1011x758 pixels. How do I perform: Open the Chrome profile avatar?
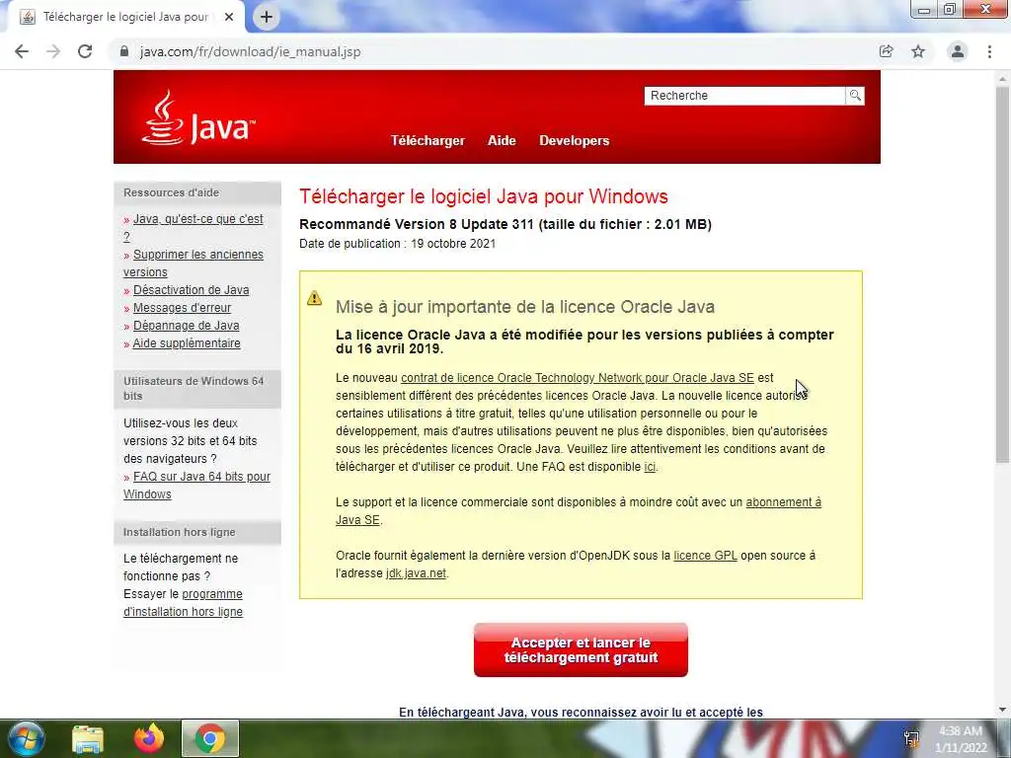tap(958, 51)
